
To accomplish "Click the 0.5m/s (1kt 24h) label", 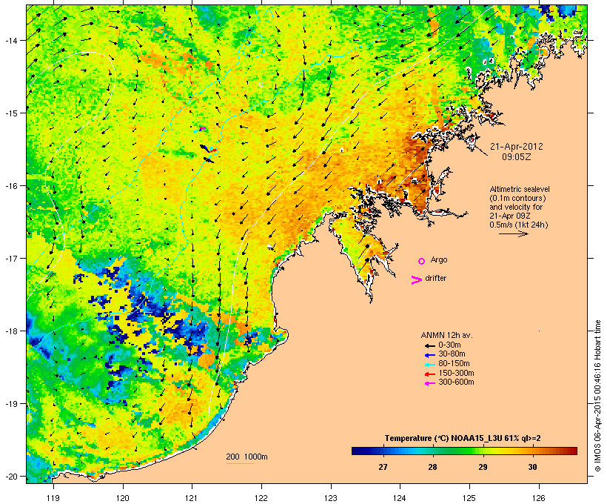I will (x=519, y=225).
